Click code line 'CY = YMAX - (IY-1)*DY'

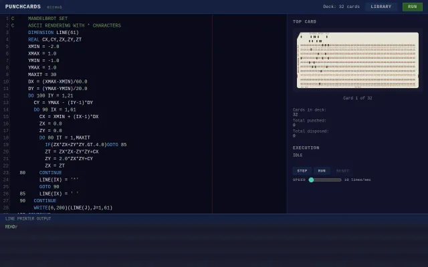(x=64, y=103)
